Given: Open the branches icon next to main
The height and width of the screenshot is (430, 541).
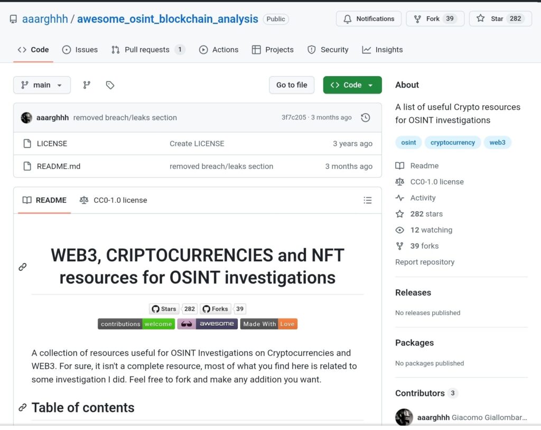Looking at the screenshot, I should click(87, 85).
